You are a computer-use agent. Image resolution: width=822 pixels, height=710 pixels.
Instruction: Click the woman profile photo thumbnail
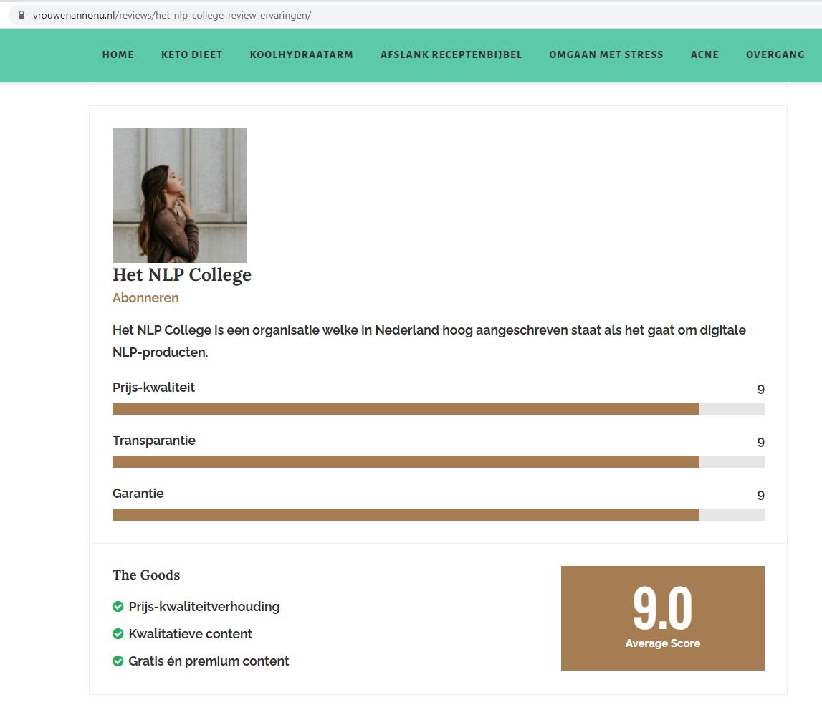coord(179,195)
